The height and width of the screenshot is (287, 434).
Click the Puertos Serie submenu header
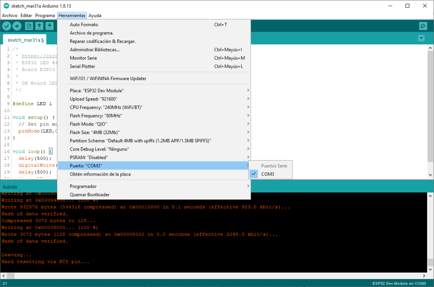[274, 166]
